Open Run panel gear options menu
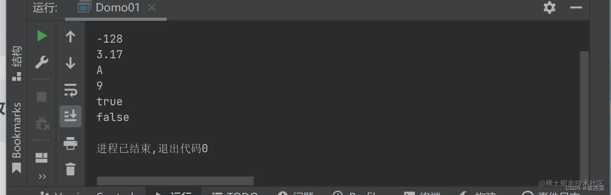Screen dimensions: 611x195 point(549,7)
